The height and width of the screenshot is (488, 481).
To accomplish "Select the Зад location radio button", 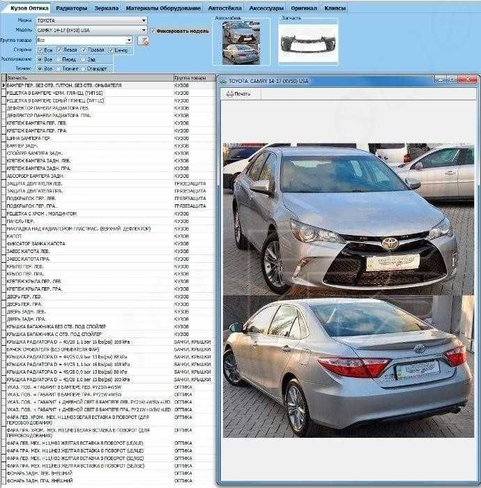I will [83, 59].
